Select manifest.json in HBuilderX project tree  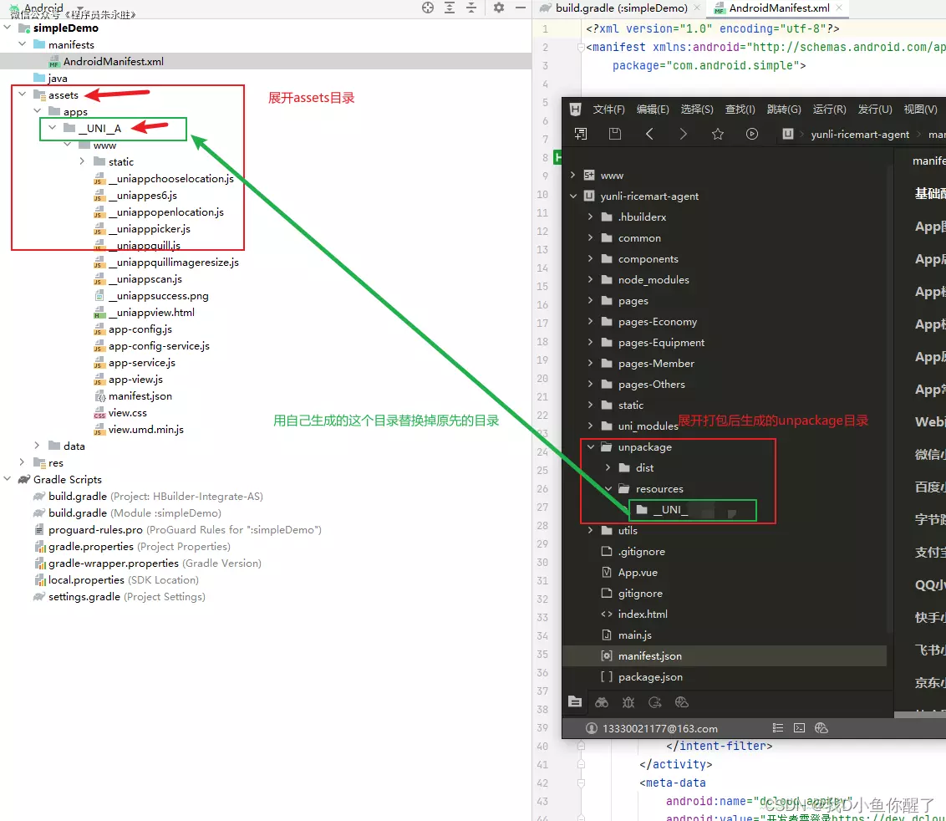649,656
